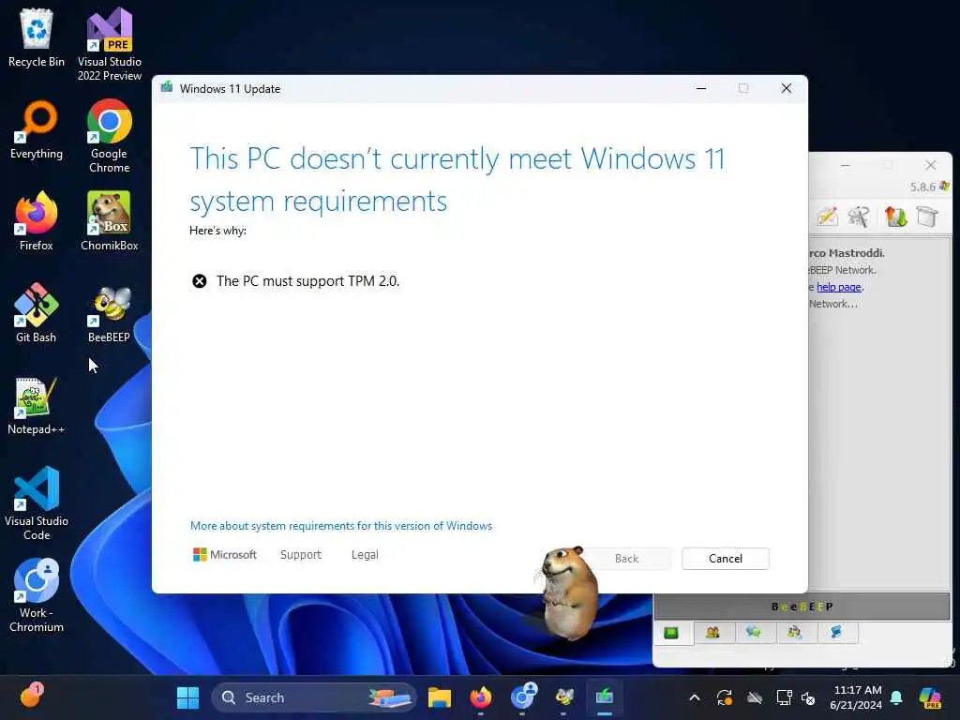Image resolution: width=960 pixels, height=720 pixels.
Task: Open Visual Studio 2022 Preview shortcut
Action: pyautogui.click(x=110, y=44)
